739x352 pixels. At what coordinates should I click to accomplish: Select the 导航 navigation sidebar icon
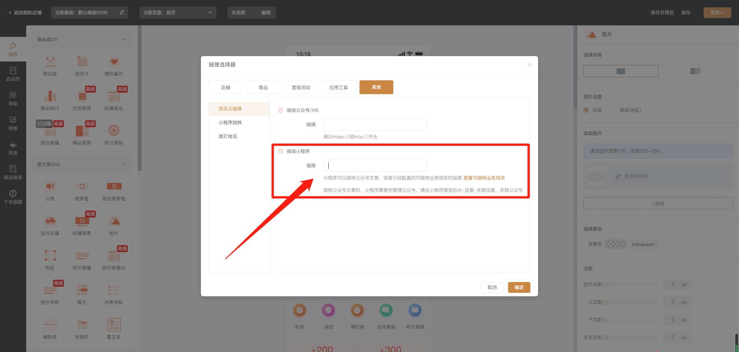pyautogui.click(x=13, y=98)
